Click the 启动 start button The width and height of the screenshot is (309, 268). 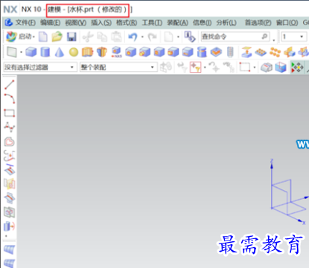(x=21, y=36)
